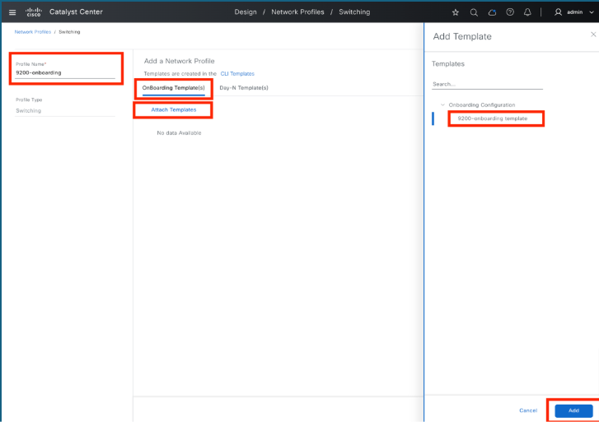Open the help question mark icon
Screen dimensions: 599x422
[510, 12]
